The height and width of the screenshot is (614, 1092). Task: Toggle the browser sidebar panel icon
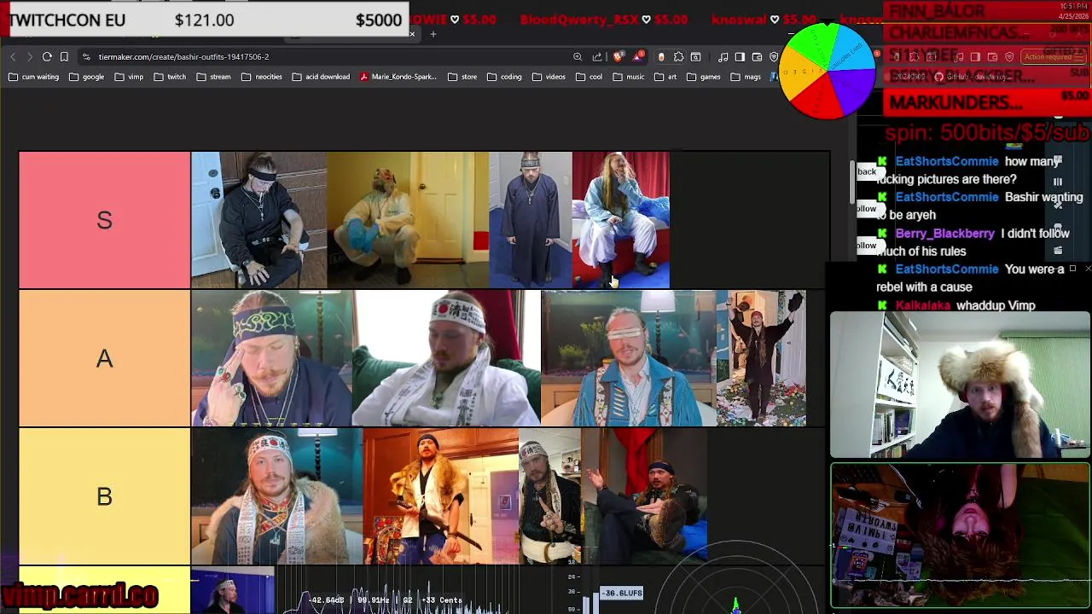pyautogui.click(x=740, y=57)
